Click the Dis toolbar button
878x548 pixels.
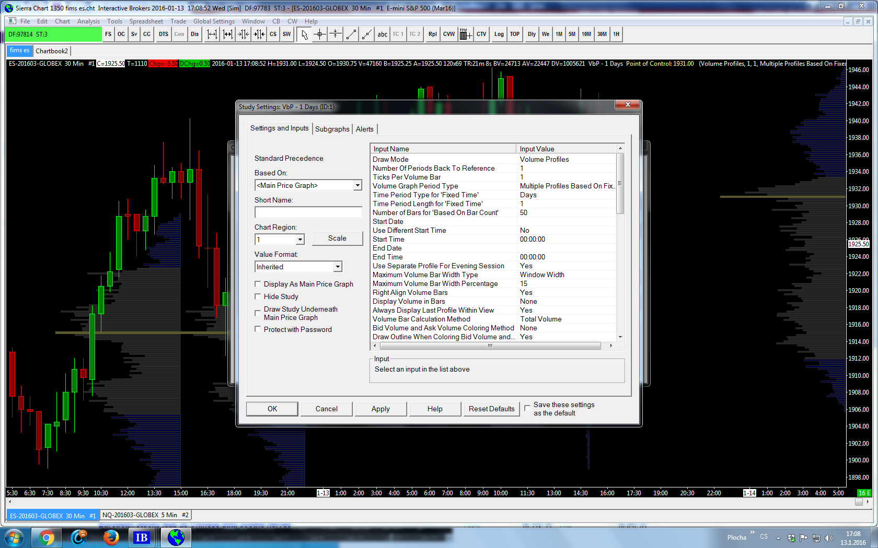coord(195,34)
